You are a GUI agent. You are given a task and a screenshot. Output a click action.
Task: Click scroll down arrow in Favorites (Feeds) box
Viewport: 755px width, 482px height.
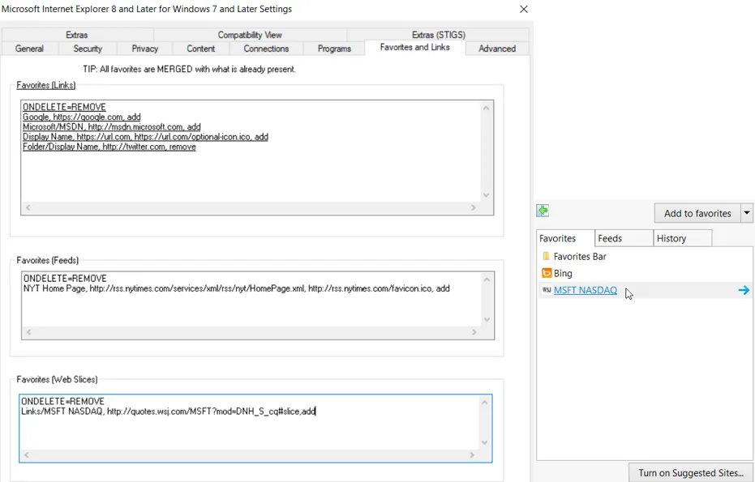[487, 319]
